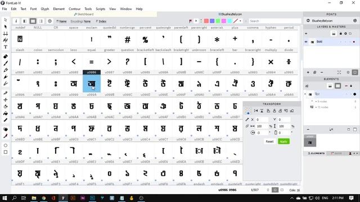Pick the green color flag swatch

(218, 21)
